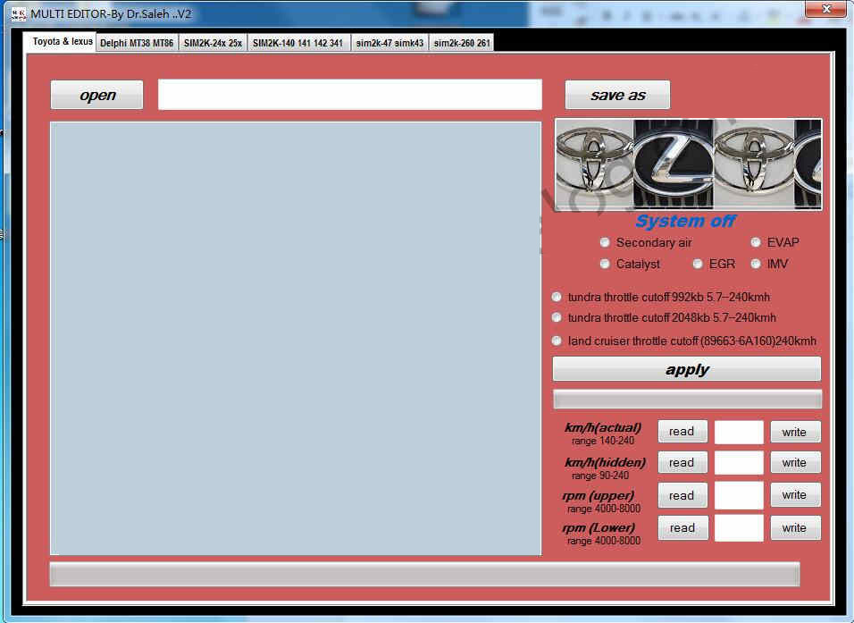Write the rpm (upper) value

[x=795, y=495]
